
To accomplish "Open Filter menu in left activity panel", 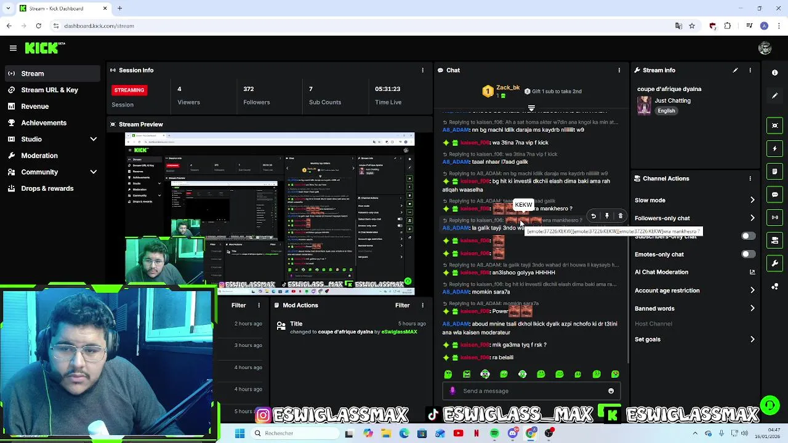I will [239, 305].
